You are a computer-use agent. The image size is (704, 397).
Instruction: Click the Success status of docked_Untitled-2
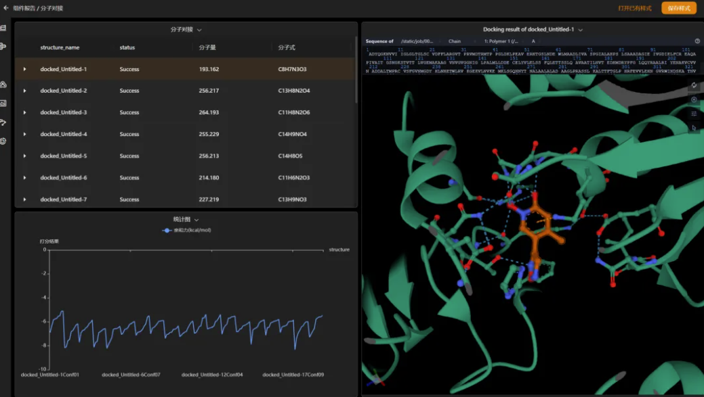click(x=129, y=91)
